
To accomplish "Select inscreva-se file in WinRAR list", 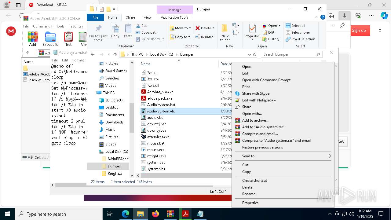I will click(x=37, y=80).
